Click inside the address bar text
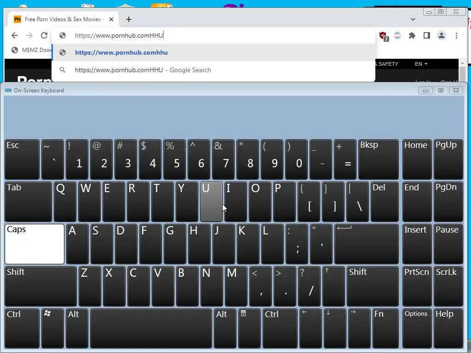The width and height of the screenshot is (471, 353). click(x=119, y=35)
